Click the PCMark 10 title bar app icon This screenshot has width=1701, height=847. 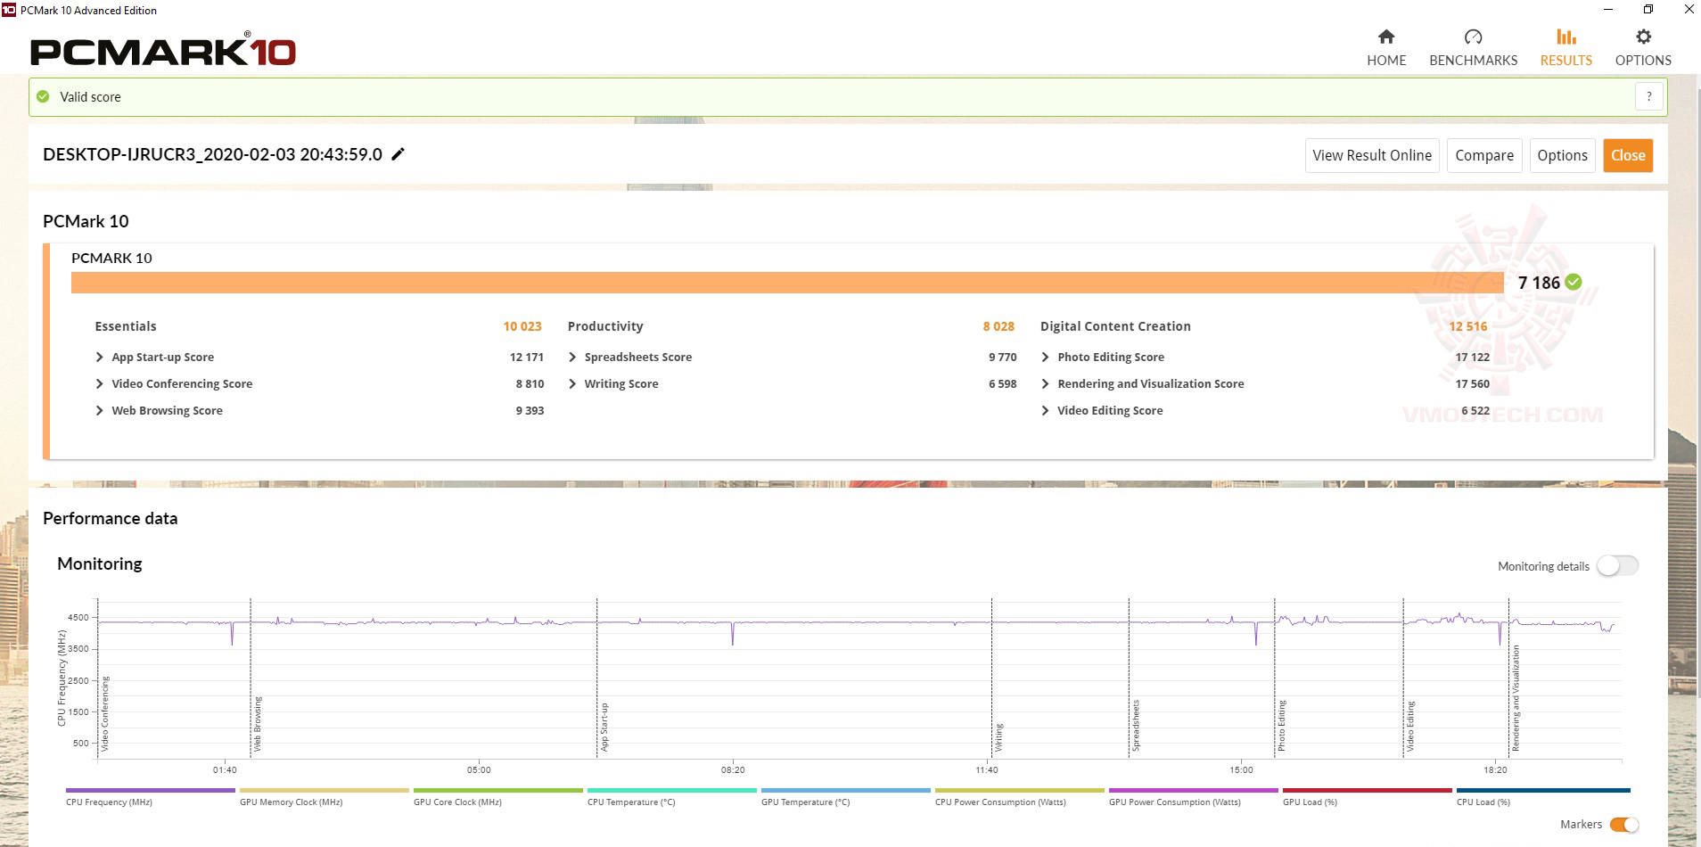point(9,10)
